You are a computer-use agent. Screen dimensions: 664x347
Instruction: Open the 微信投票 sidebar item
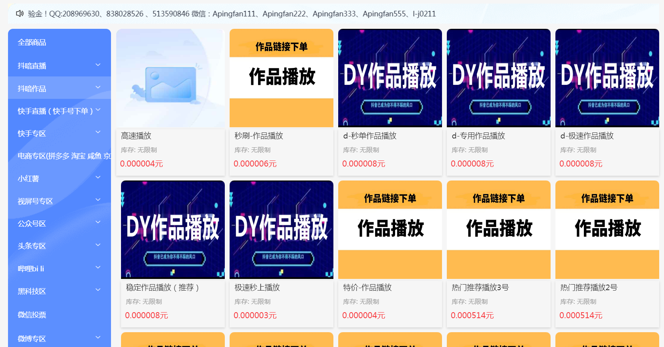tap(32, 315)
